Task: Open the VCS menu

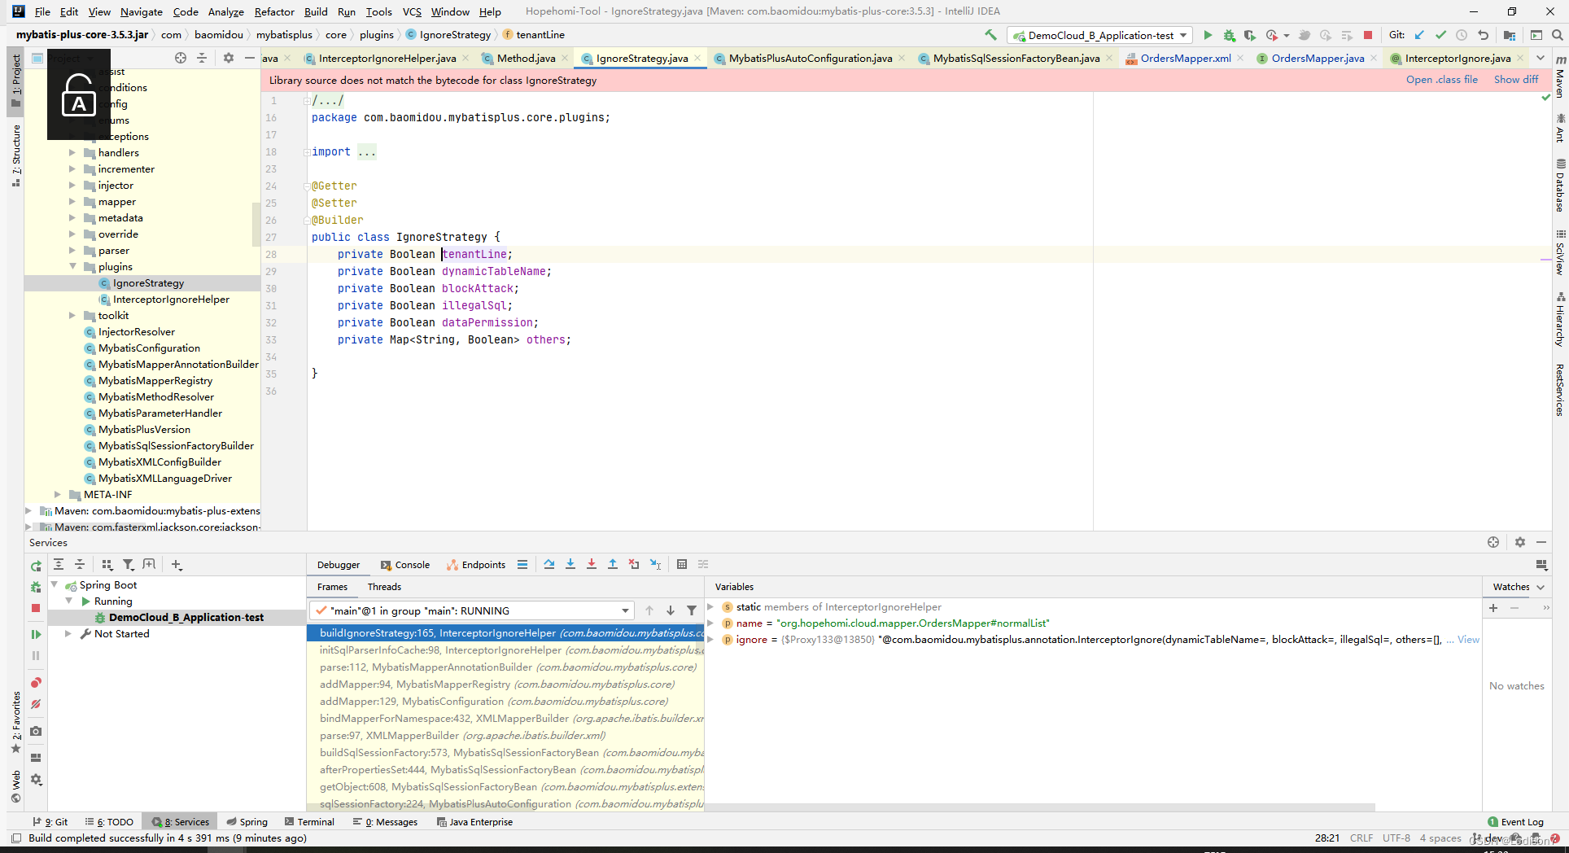Action: coord(412,11)
